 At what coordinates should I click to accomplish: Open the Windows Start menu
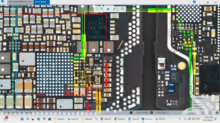pos(22,119)
